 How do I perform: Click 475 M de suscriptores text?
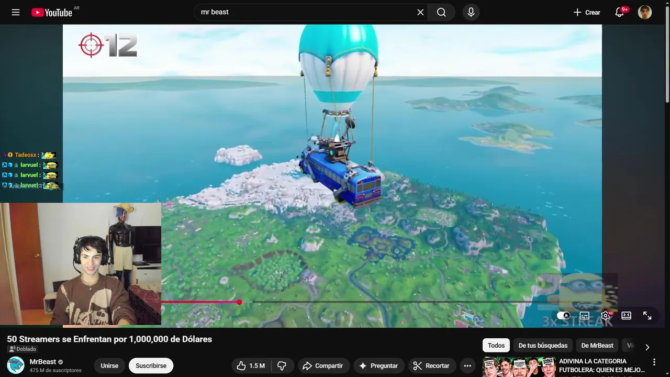point(55,370)
